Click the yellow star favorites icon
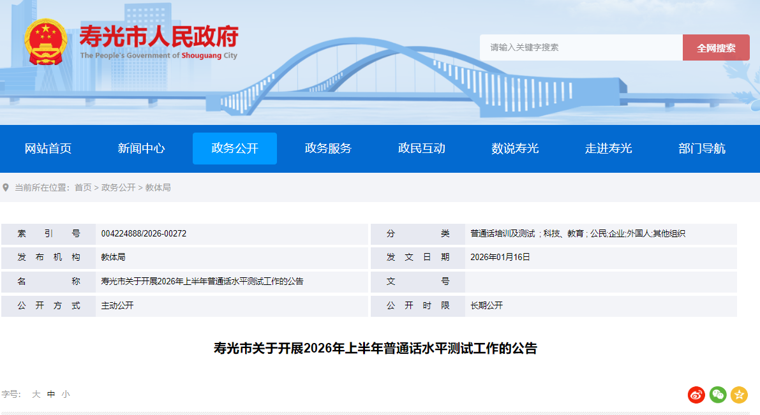 pos(739,395)
